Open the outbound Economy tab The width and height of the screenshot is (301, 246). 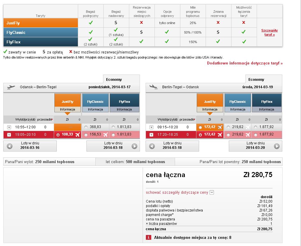coord(122,79)
